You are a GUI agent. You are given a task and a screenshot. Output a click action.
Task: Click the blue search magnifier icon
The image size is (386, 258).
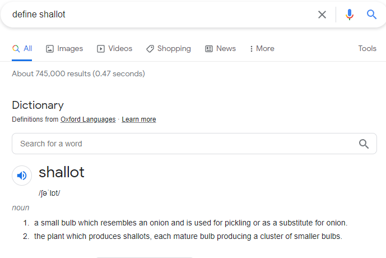(x=371, y=15)
